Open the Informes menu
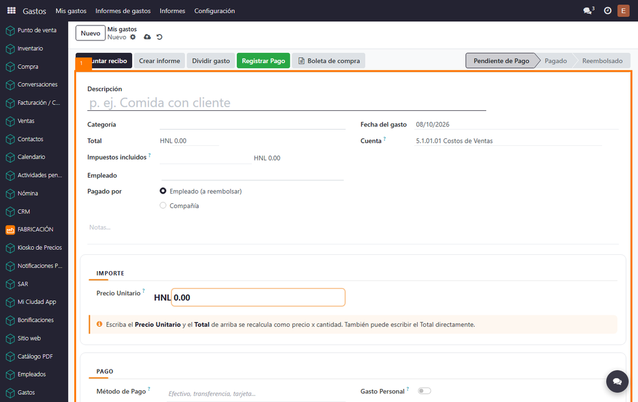 (x=172, y=11)
